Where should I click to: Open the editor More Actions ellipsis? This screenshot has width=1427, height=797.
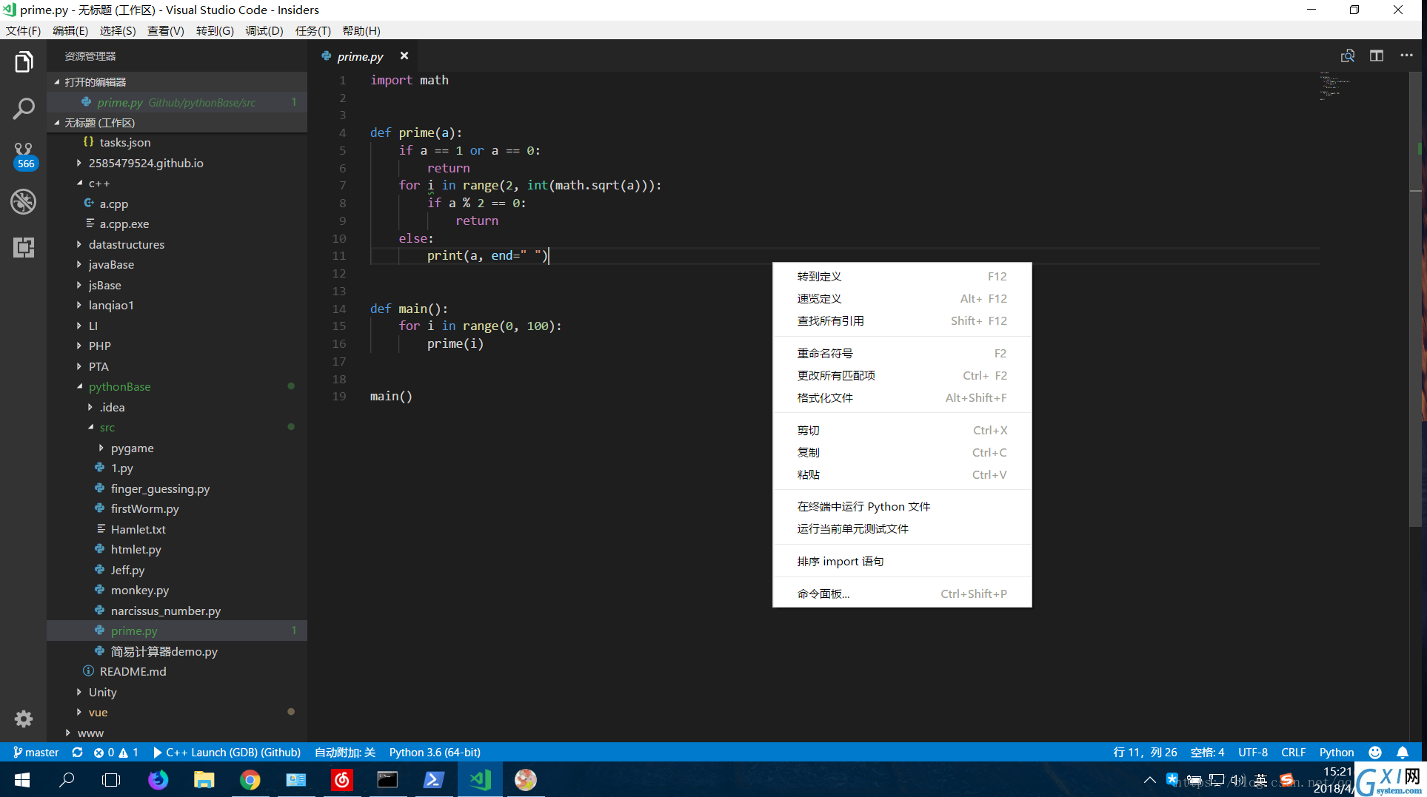pos(1406,56)
